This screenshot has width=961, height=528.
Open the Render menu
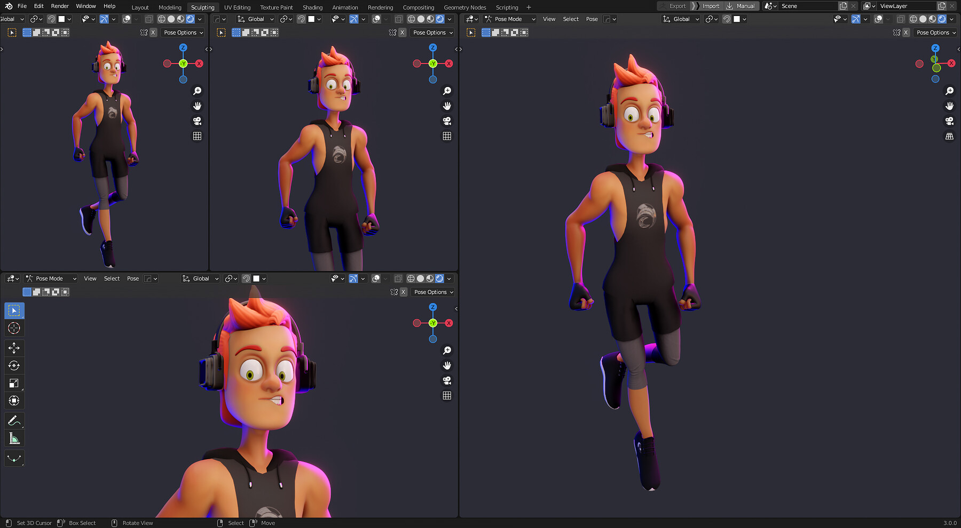pos(60,6)
